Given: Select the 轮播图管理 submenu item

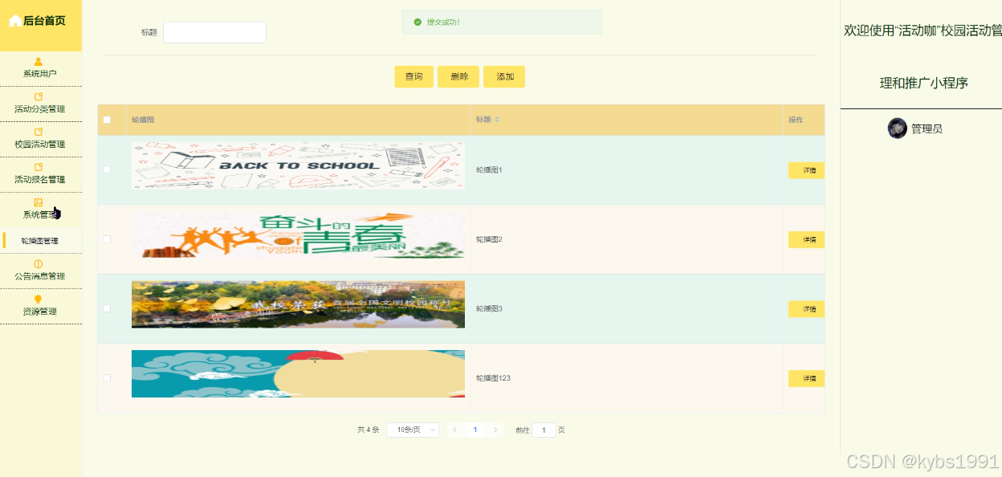Looking at the screenshot, I should click(41, 240).
